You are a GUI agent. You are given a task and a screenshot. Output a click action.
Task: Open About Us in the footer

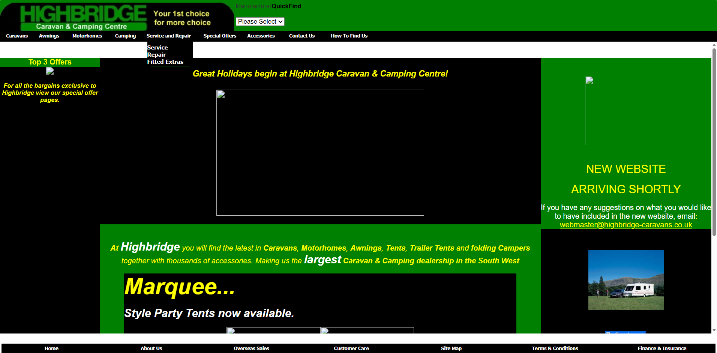[151, 348]
